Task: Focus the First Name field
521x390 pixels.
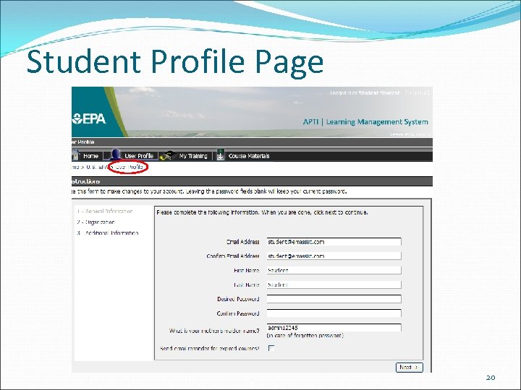Action: [334, 270]
